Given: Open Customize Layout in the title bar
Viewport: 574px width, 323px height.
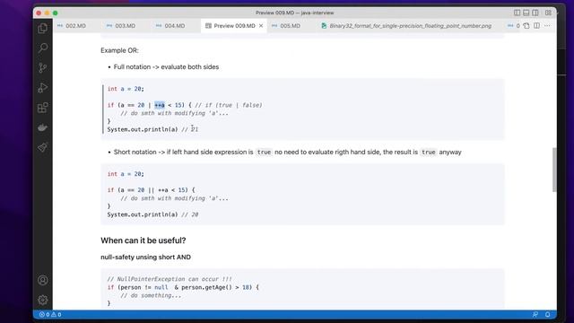Looking at the screenshot, I should pyautogui.click(x=548, y=13).
